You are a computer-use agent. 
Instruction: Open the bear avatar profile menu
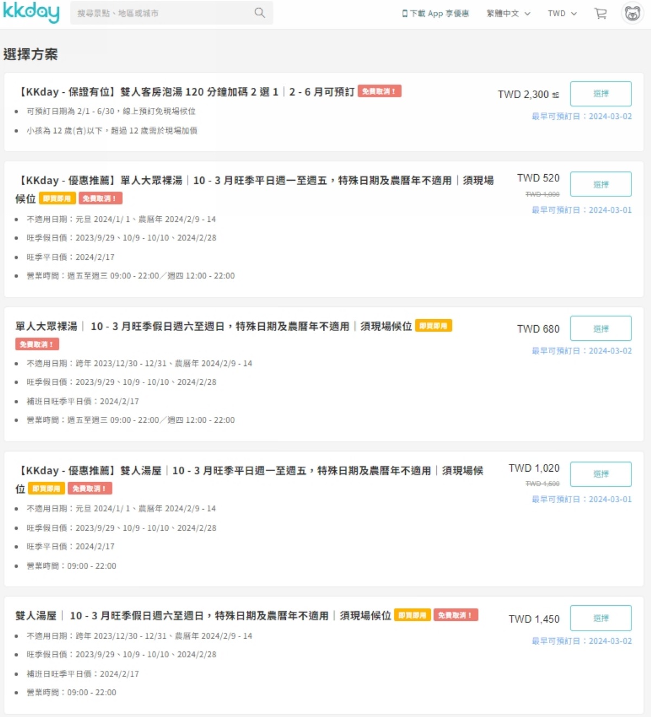(x=632, y=14)
